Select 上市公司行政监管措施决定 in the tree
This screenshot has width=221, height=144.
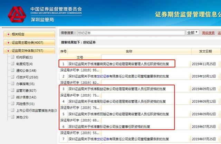pos(36,111)
